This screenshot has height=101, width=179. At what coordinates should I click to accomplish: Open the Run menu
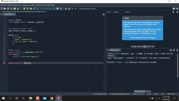(20, 5)
